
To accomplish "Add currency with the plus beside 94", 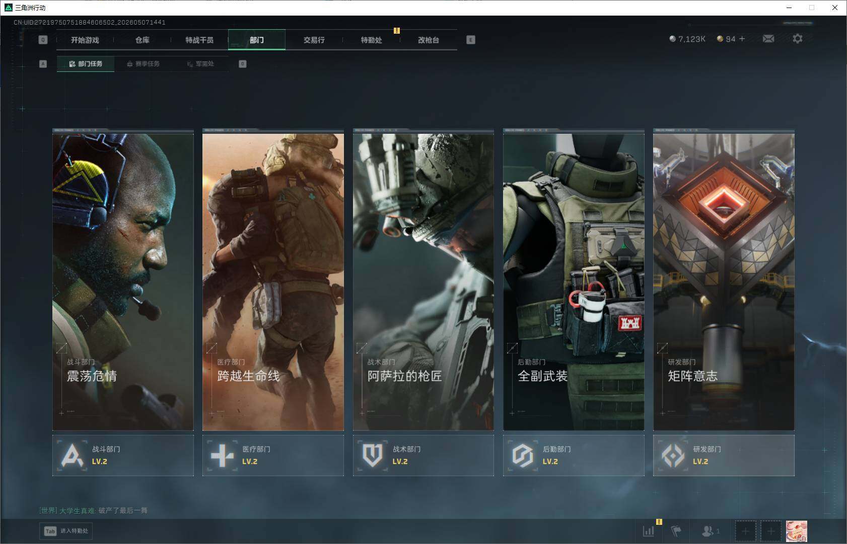I will [742, 39].
